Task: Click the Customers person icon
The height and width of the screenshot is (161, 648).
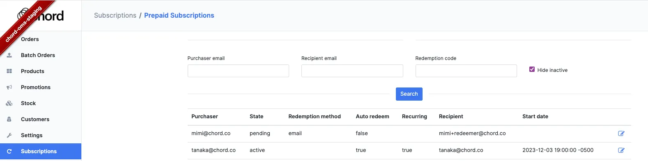Action: click(x=9, y=119)
